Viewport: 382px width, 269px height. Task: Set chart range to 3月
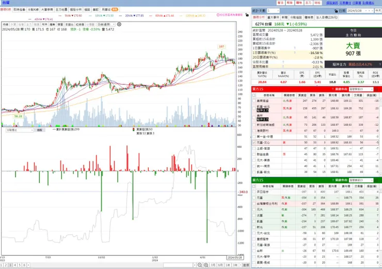tap(213, 265)
